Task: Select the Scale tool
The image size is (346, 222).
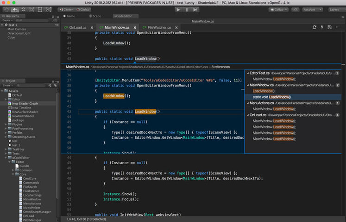Action: pos(31,10)
